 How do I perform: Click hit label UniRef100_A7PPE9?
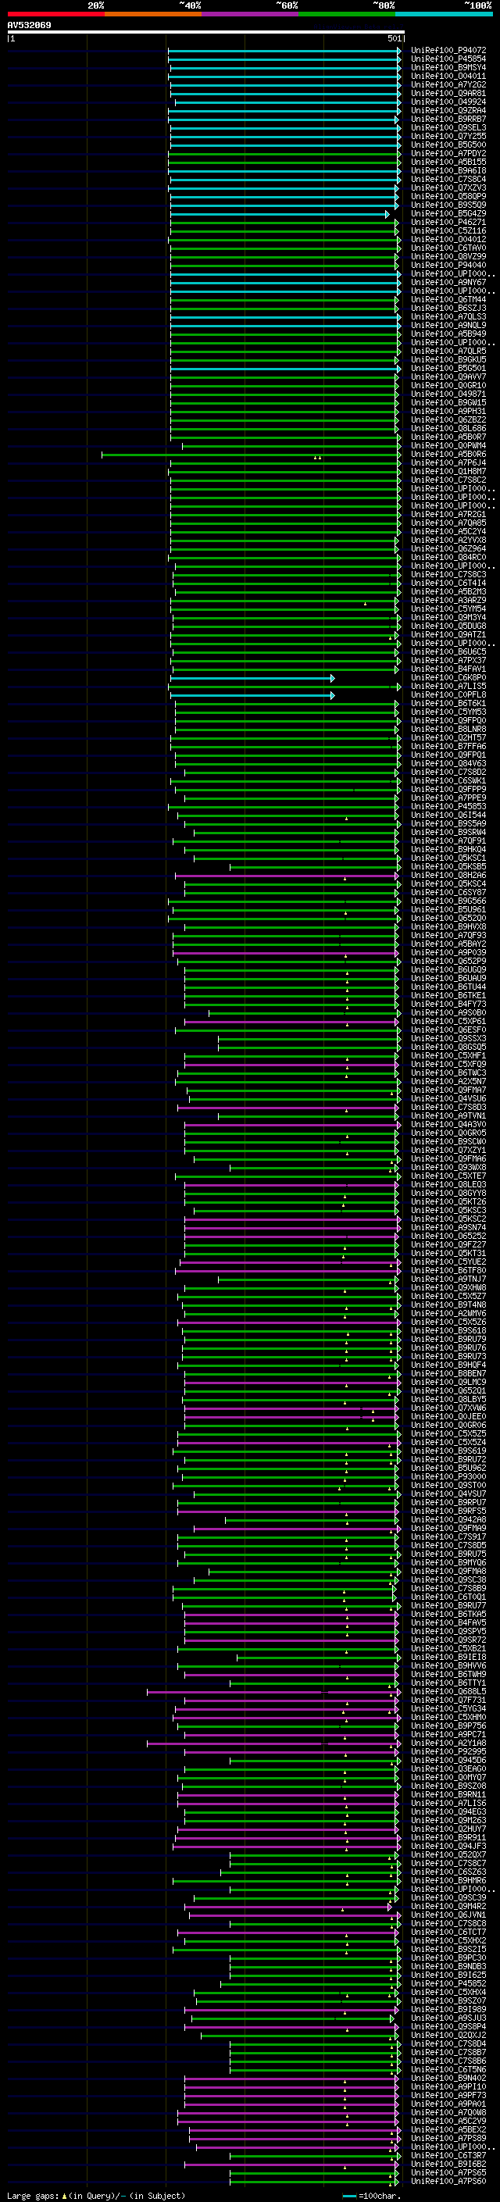(448, 798)
